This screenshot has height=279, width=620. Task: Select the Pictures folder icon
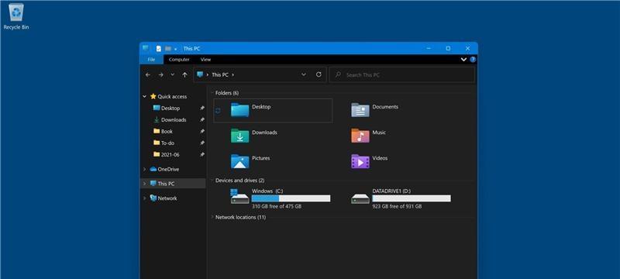[239, 161]
